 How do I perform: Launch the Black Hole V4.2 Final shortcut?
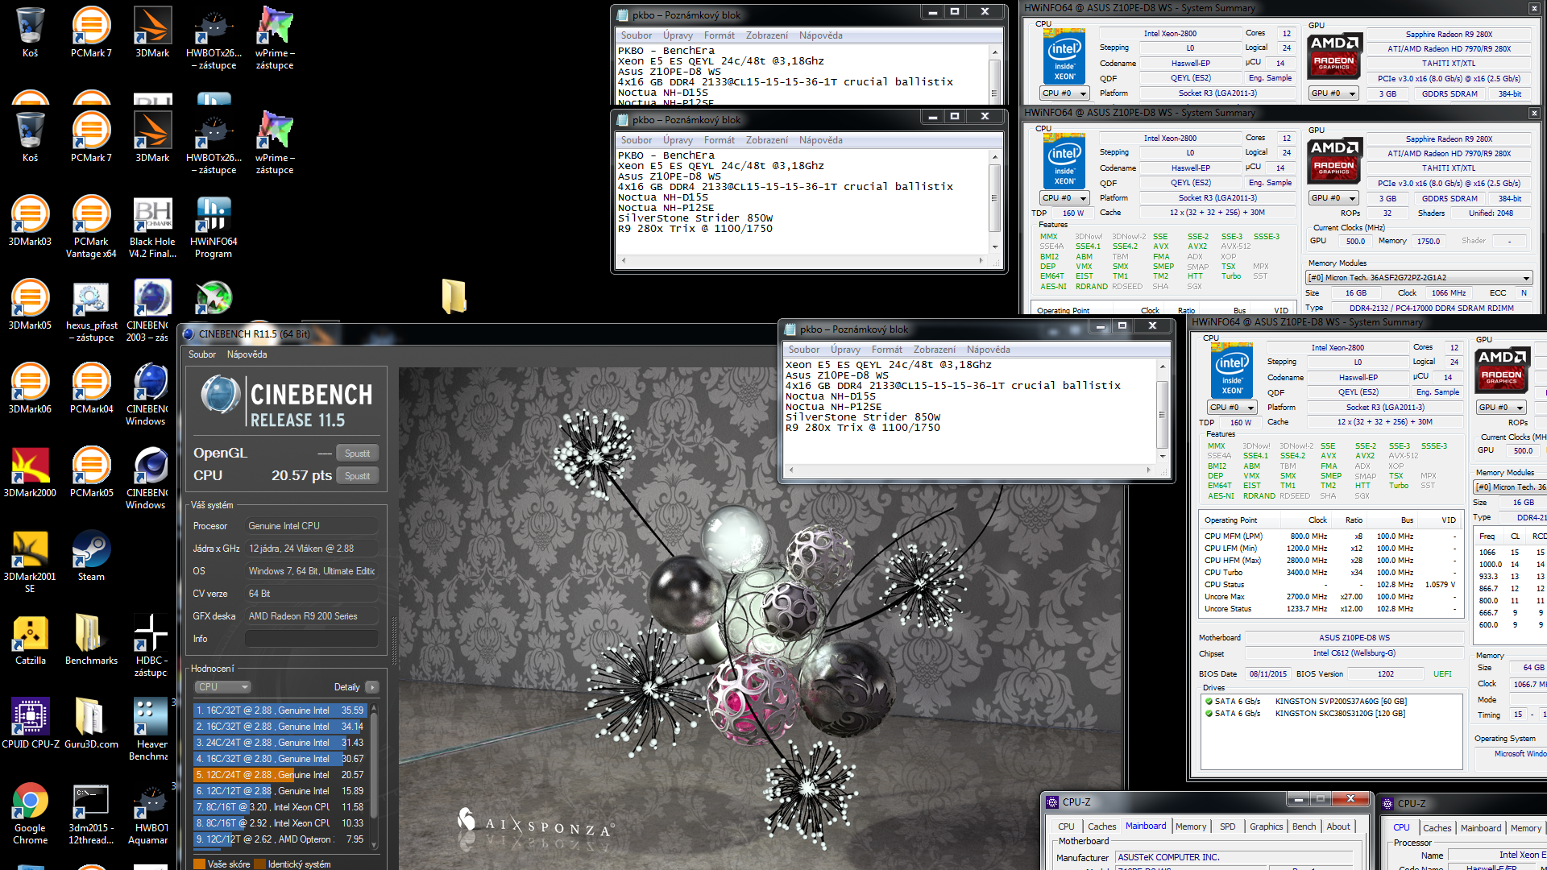pos(152,226)
